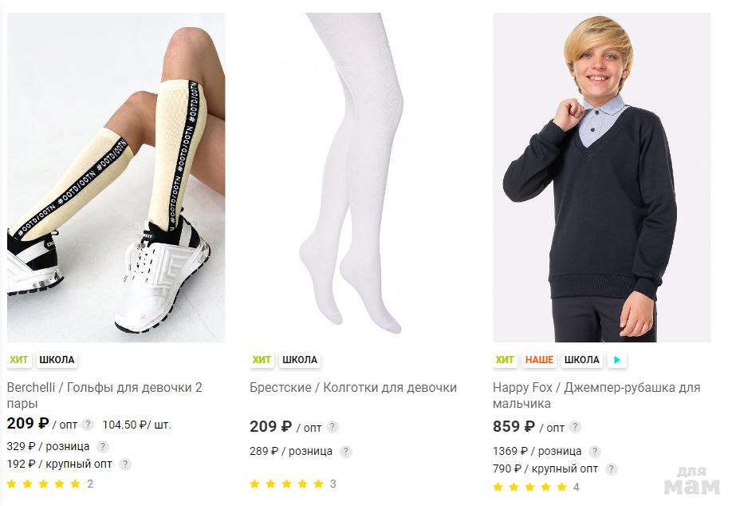Image resolution: width=732 pixels, height=506 pixels.
Task: Click the orange НАШЕ badge
Action: point(540,360)
